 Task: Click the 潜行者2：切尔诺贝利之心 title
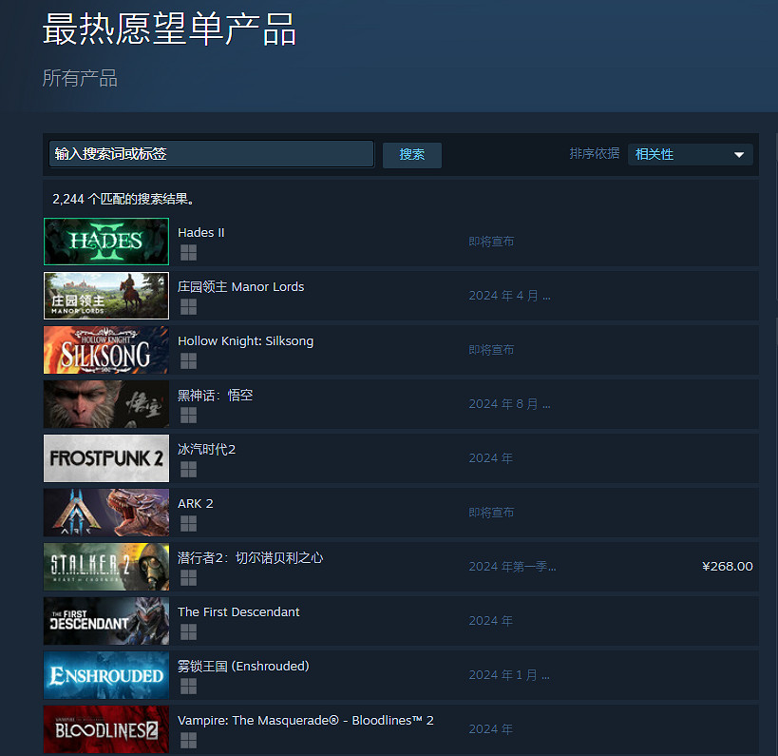(249, 556)
